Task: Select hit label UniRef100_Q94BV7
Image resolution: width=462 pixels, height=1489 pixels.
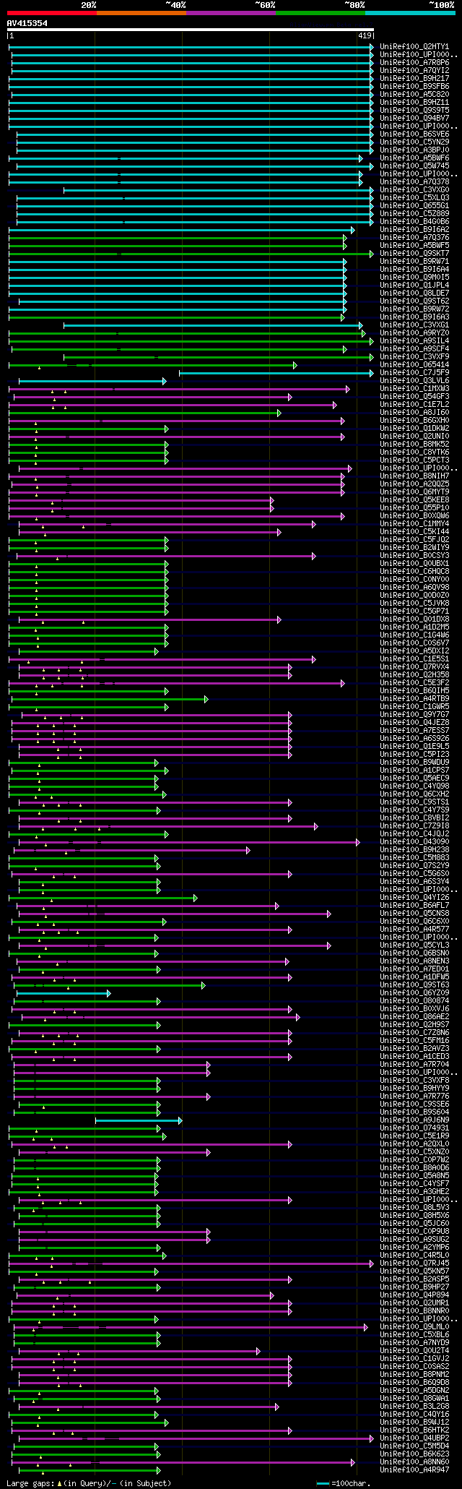Action: pyautogui.click(x=414, y=118)
